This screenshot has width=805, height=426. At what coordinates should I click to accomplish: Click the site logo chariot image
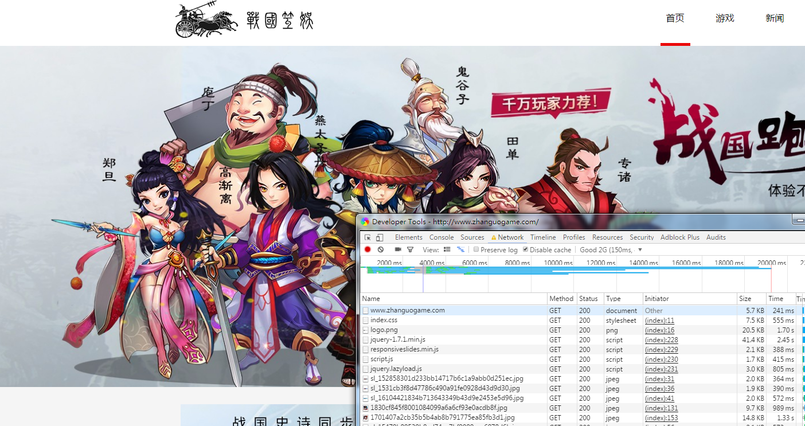coord(206,21)
